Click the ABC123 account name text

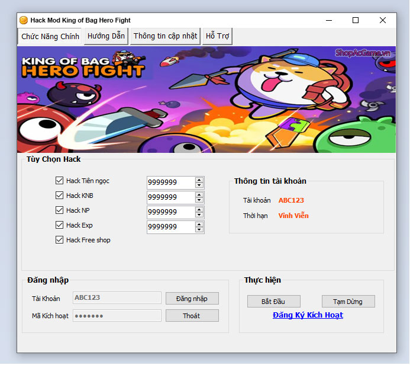[291, 200]
